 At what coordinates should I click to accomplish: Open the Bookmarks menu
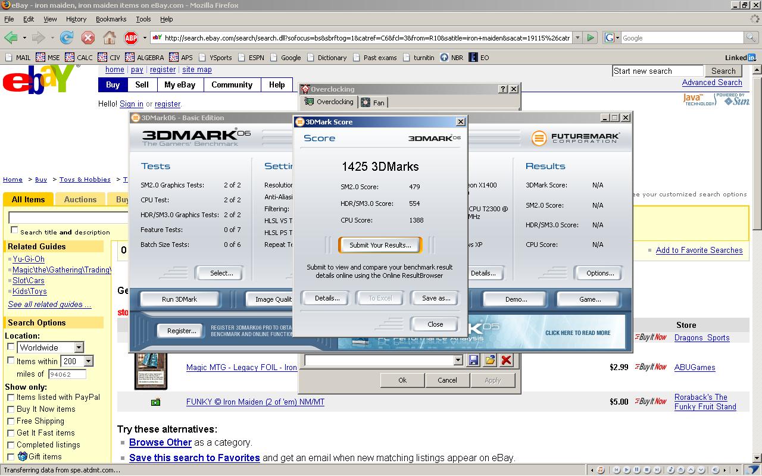[x=111, y=19]
